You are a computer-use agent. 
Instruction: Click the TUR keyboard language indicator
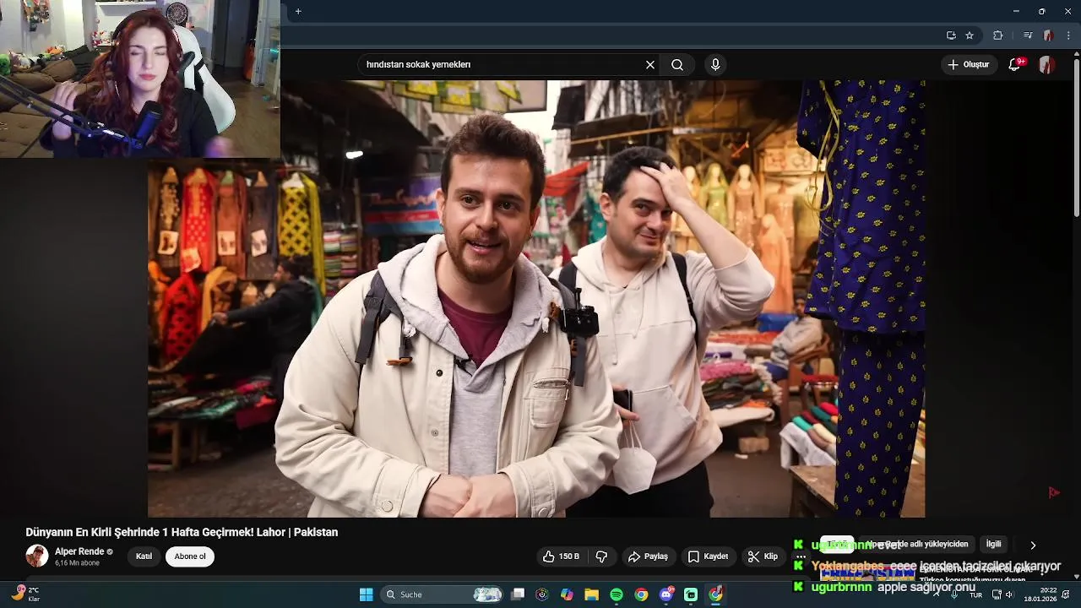click(975, 595)
